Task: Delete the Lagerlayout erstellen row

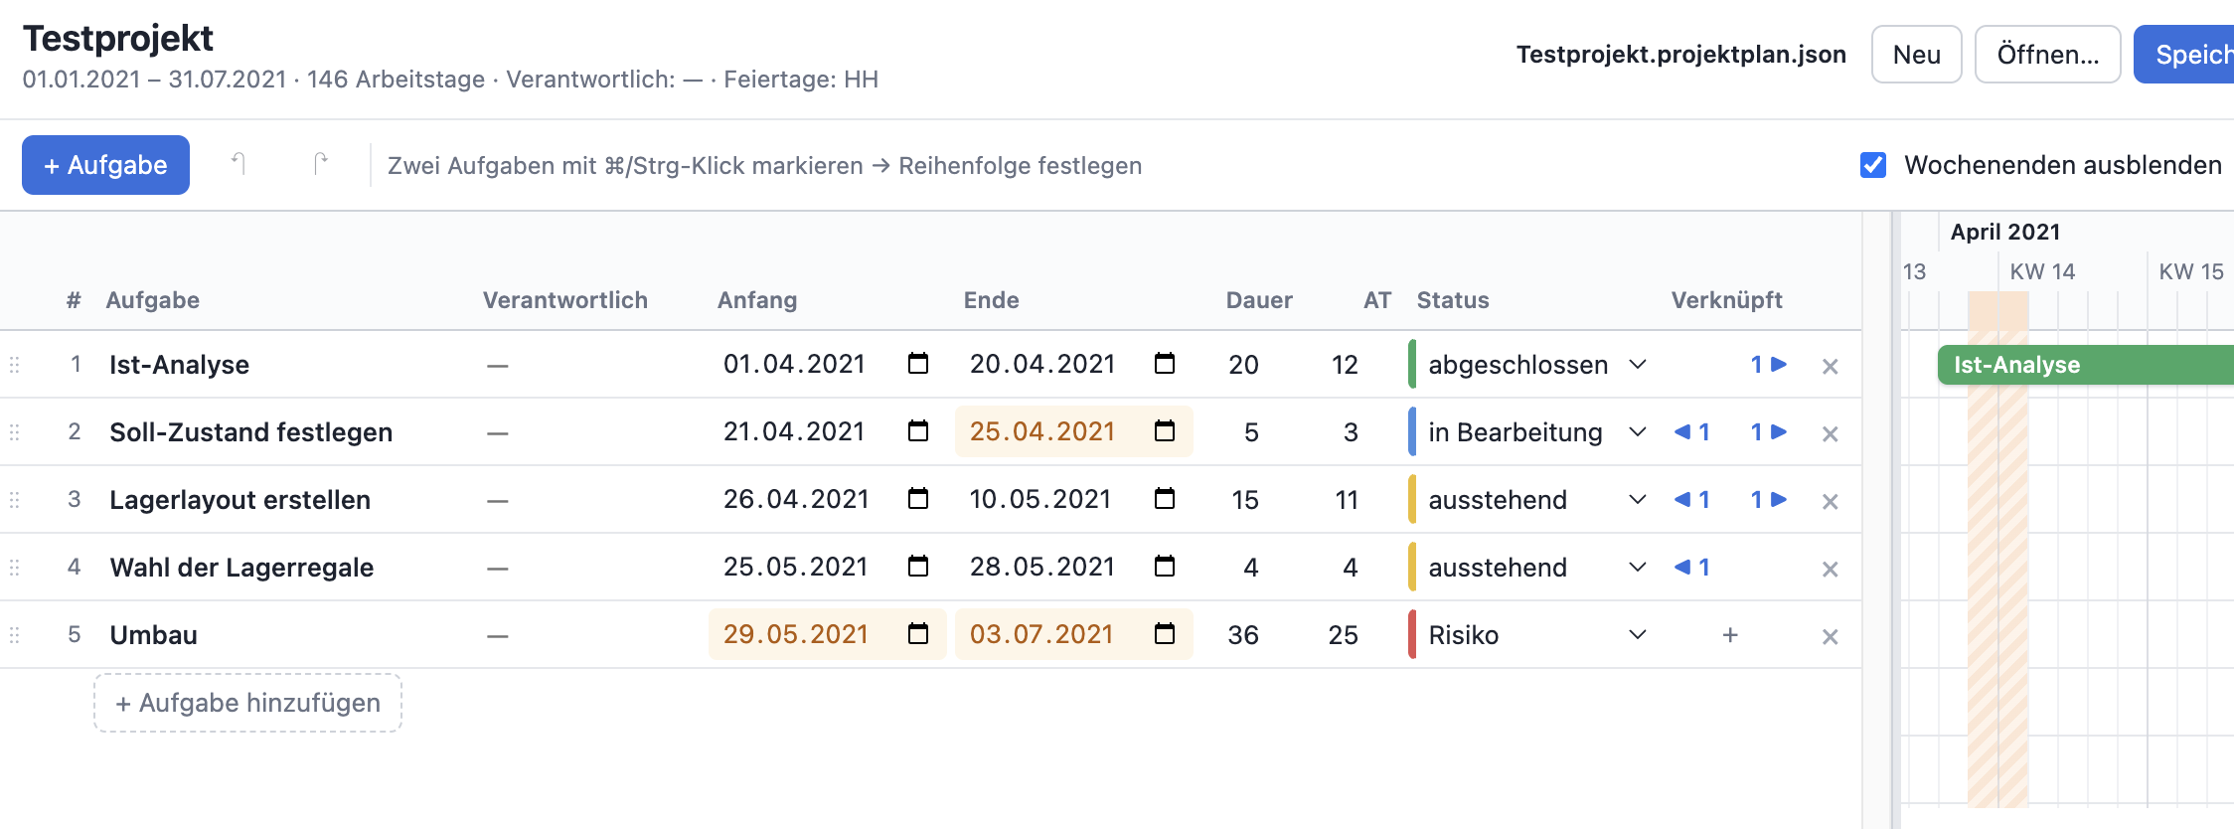Action: pos(1830,501)
